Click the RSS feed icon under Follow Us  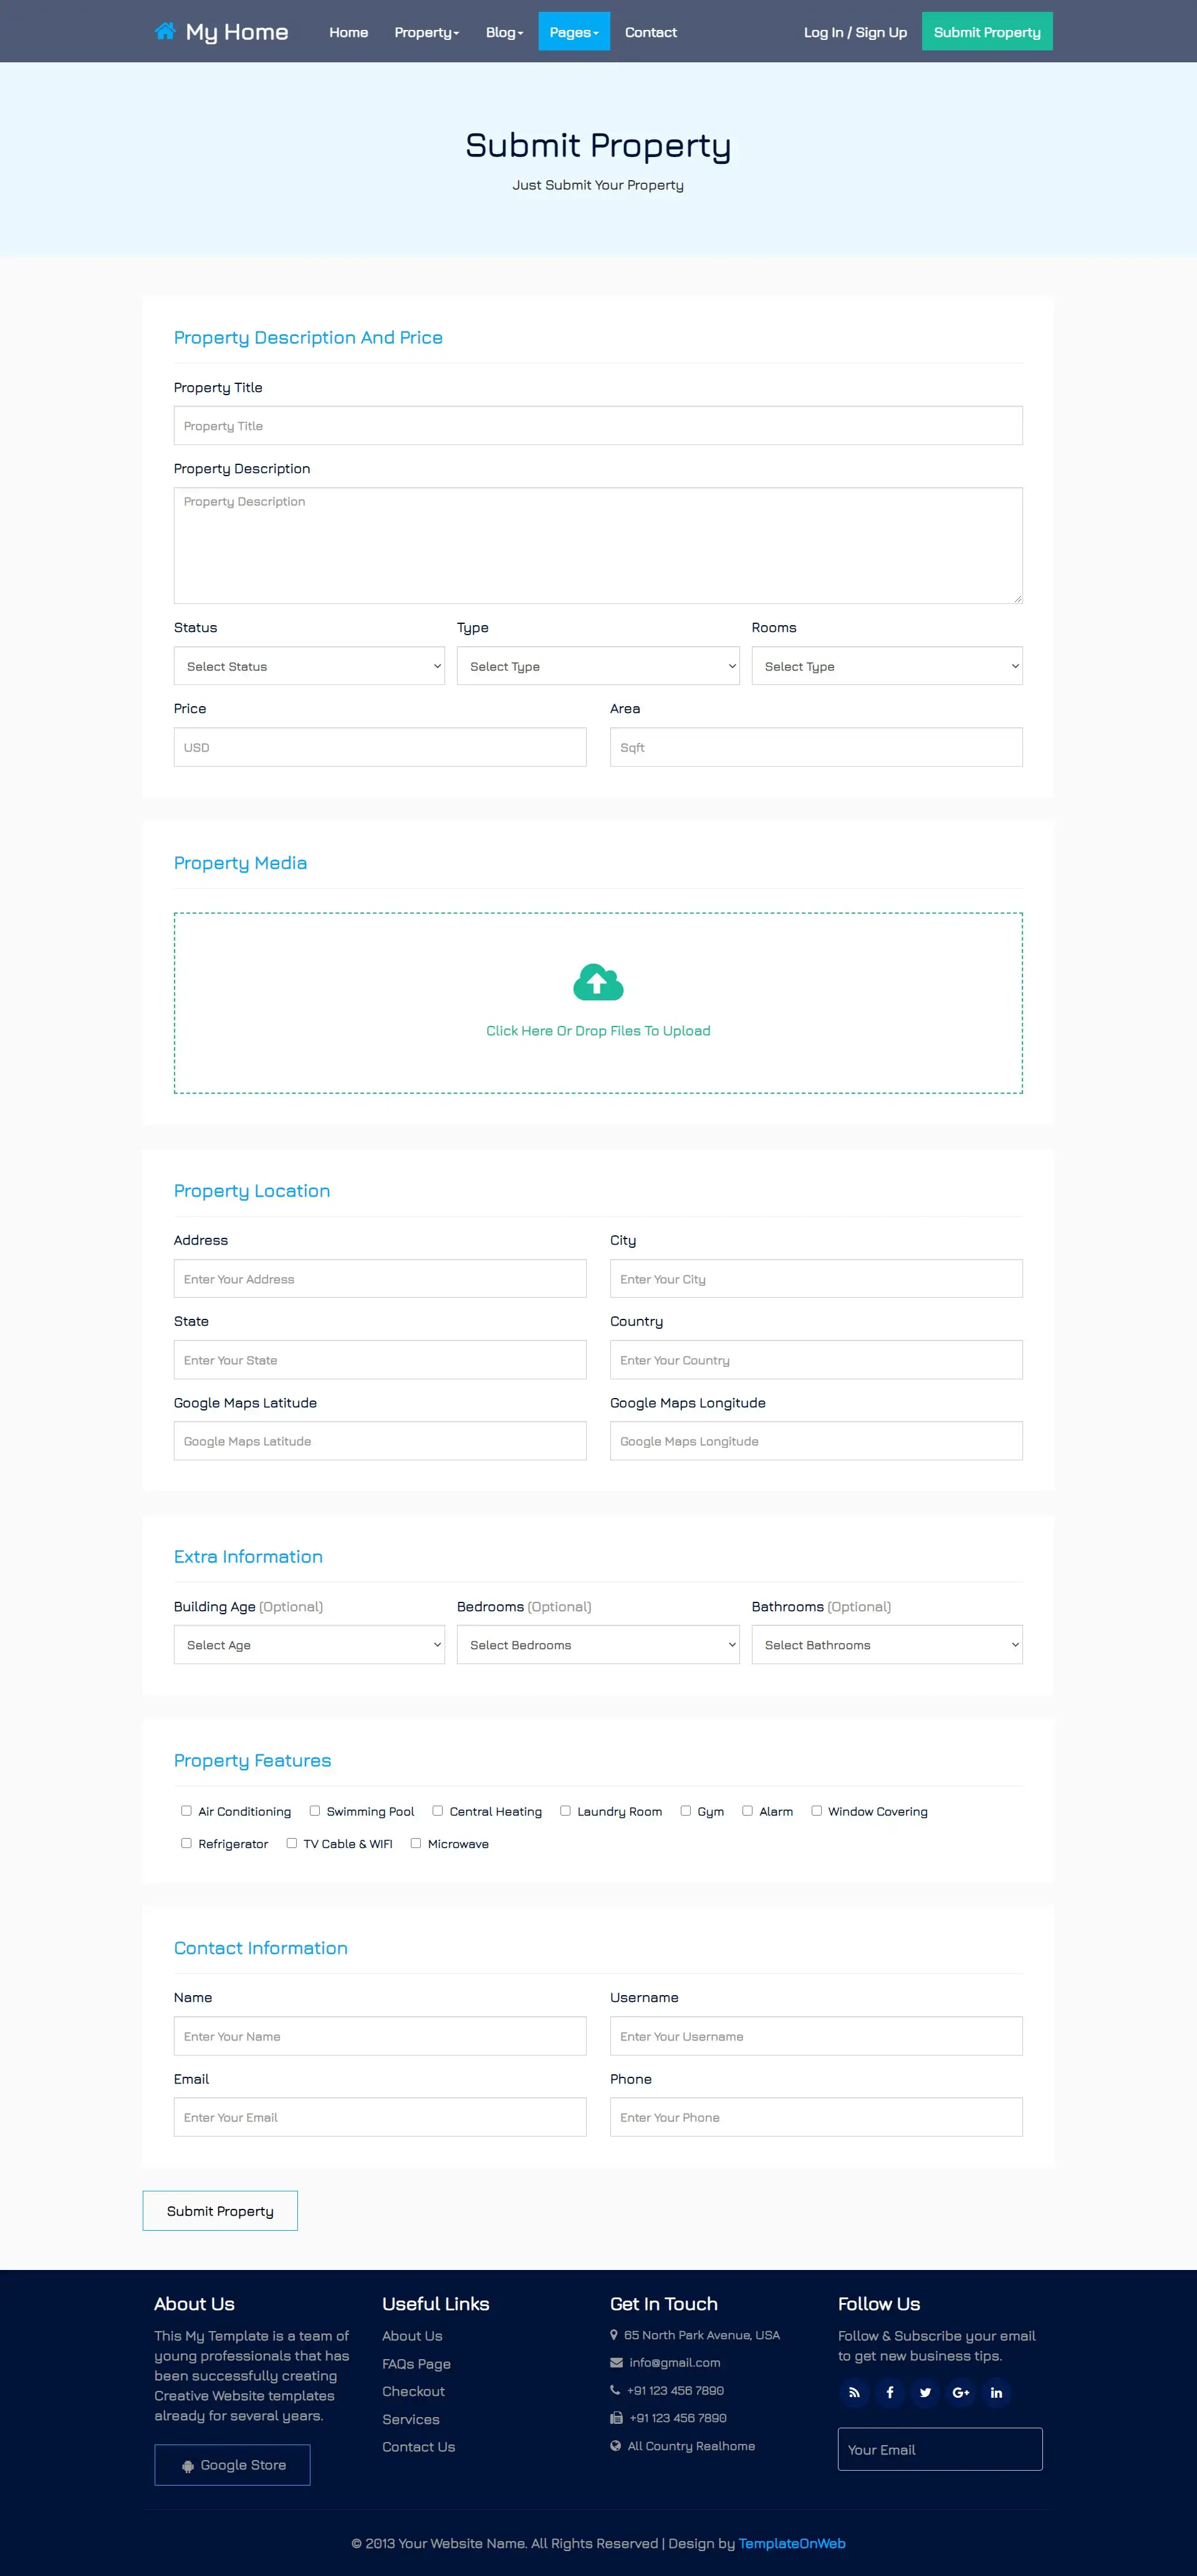[854, 2392]
